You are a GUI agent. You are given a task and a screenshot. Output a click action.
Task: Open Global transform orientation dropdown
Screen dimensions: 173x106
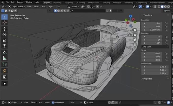tap(73, 7)
